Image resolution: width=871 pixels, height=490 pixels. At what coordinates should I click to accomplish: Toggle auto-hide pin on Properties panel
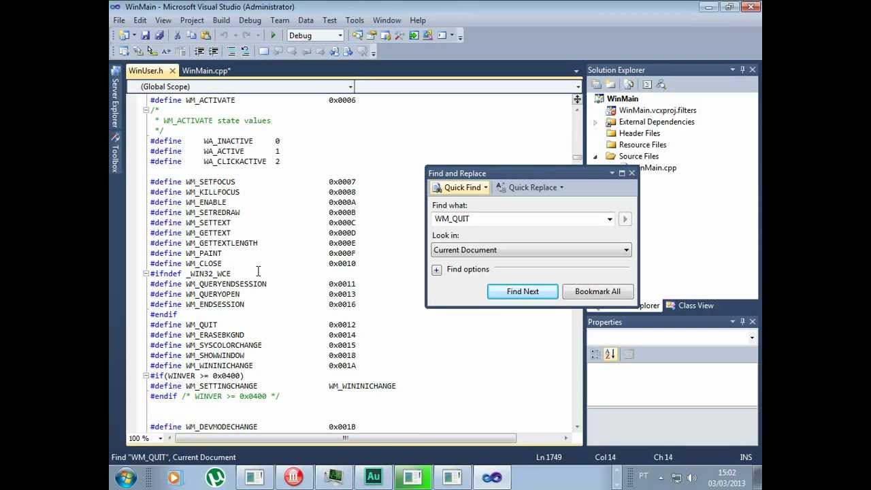tap(742, 322)
